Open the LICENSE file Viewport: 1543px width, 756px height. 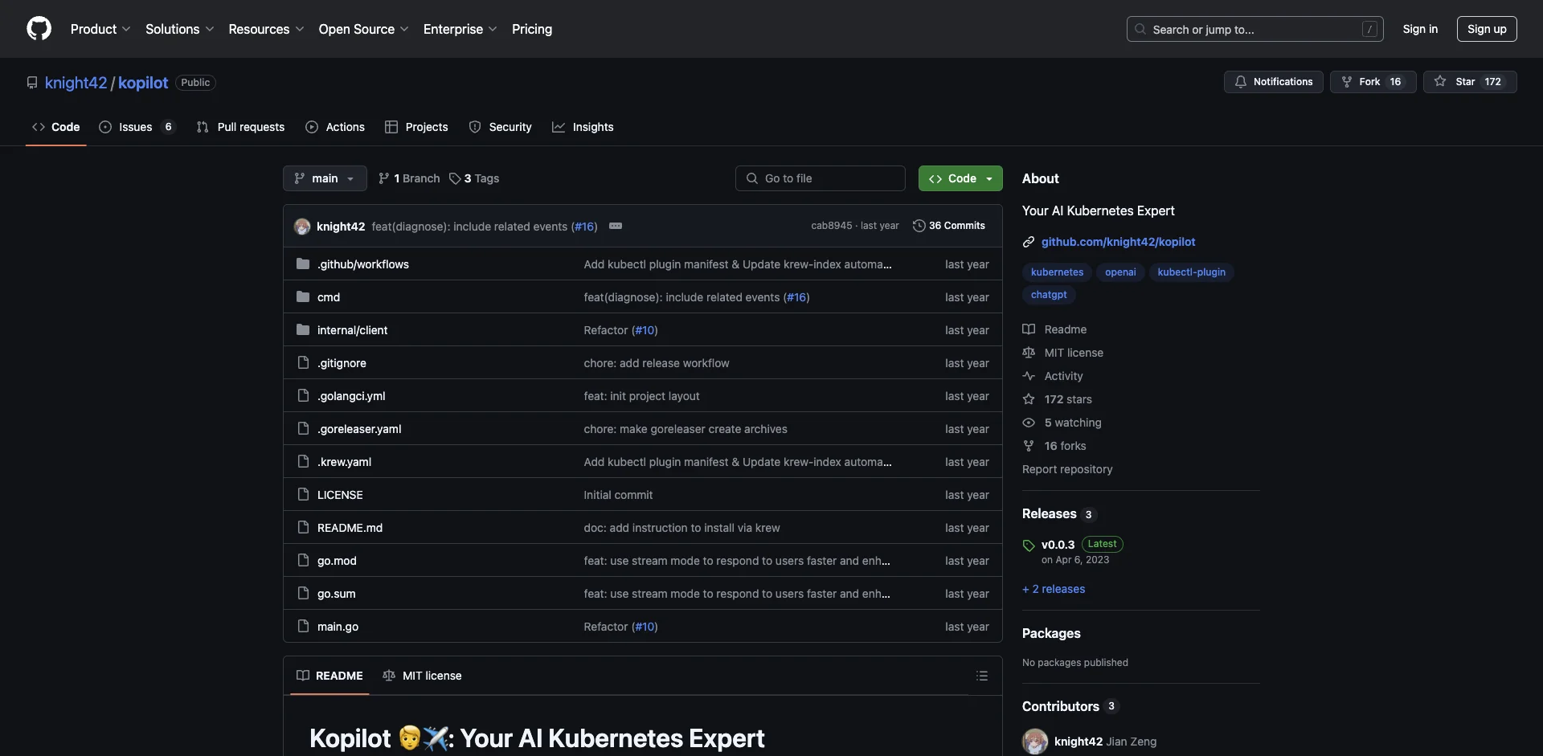coord(340,495)
